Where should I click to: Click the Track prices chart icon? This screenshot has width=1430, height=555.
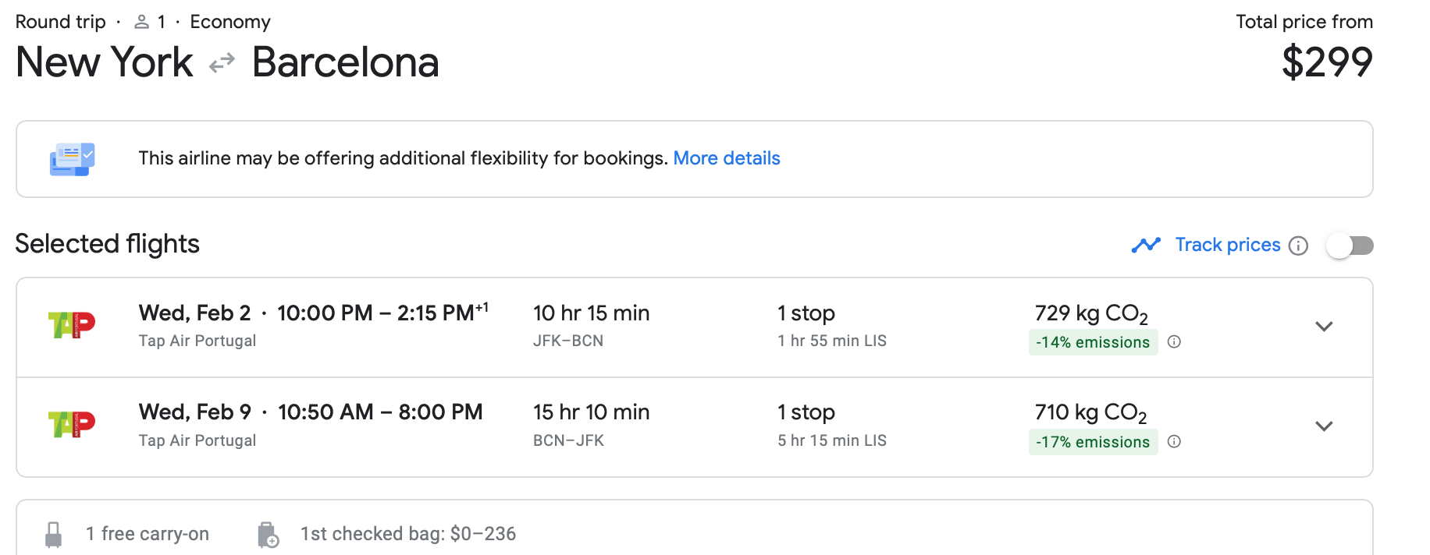point(1146,246)
